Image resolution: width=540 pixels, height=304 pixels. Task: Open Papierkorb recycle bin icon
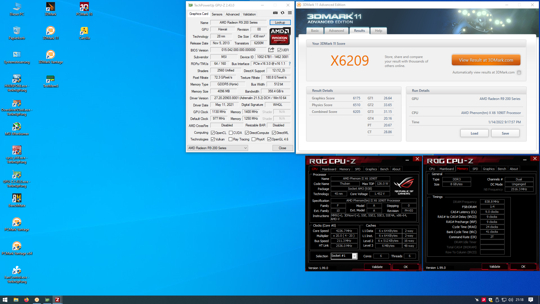17,33
